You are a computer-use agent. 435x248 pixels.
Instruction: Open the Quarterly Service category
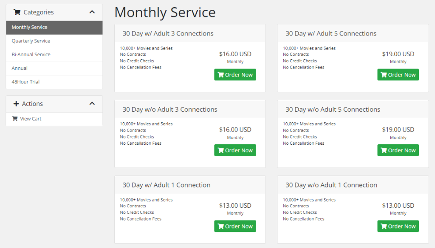point(31,41)
